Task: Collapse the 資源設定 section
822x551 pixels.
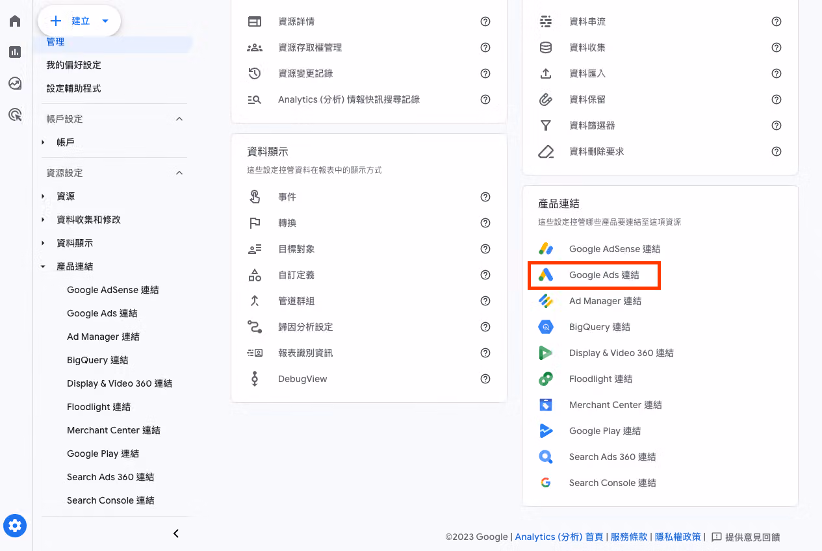Action: (x=180, y=173)
